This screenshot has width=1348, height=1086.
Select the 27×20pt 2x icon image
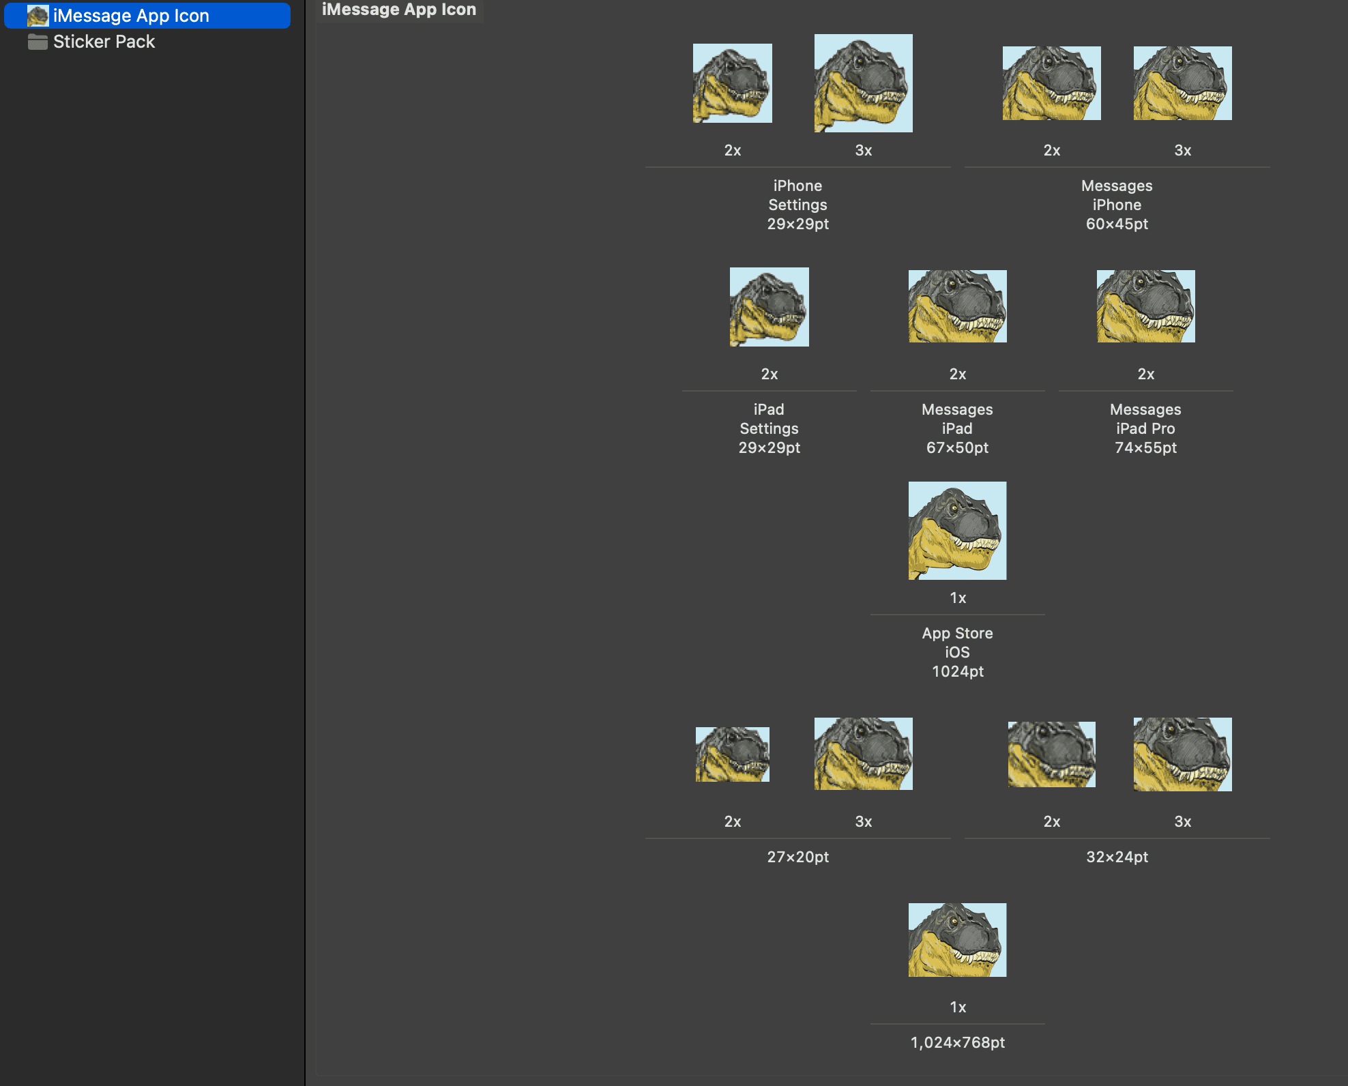[x=733, y=754]
